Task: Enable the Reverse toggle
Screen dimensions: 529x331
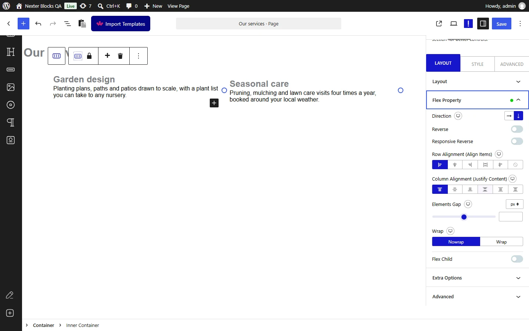Action: (x=517, y=129)
